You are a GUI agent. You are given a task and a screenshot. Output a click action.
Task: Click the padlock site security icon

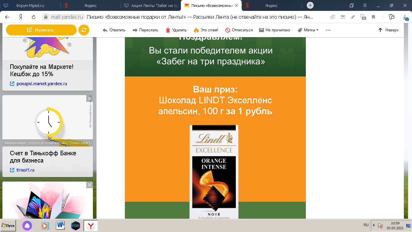click(46, 17)
